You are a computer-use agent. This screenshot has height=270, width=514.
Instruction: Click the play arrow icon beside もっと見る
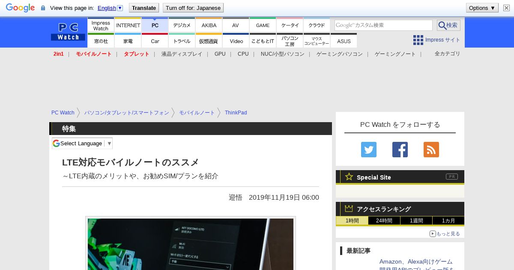click(433, 234)
